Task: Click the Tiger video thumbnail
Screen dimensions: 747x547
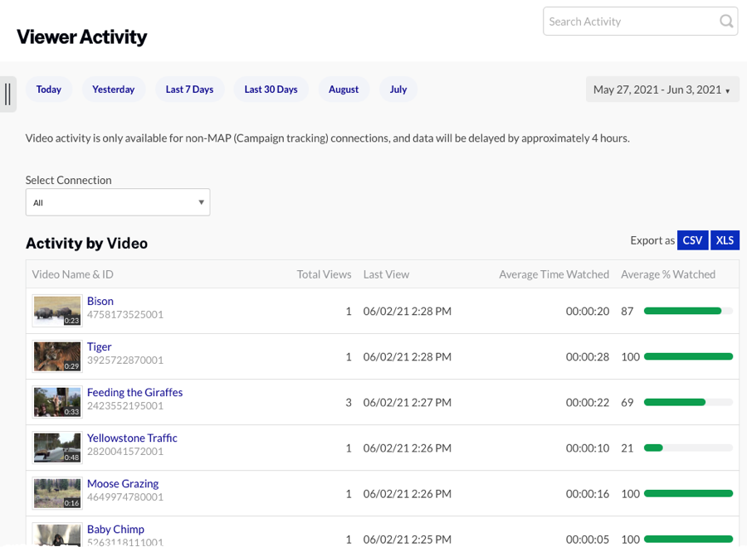Action: 56,356
